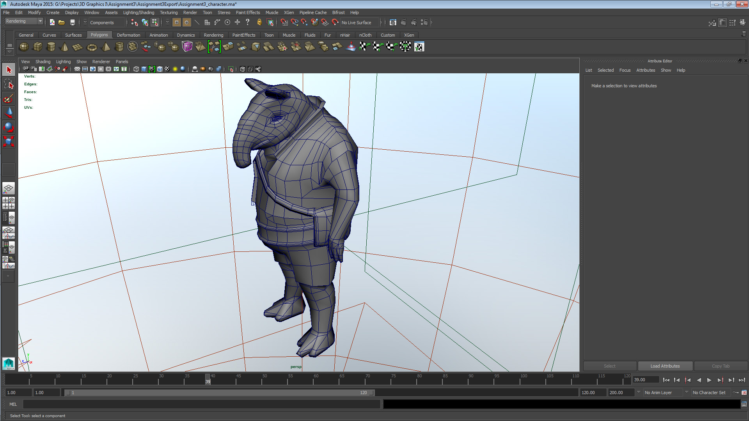Select the Lasso selection tool
This screenshot has height=421, width=749.
[x=9, y=83]
